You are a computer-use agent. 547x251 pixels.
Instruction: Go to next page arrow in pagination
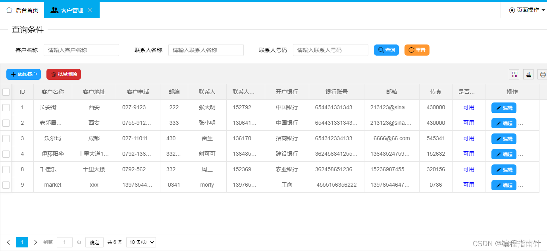coord(35,242)
